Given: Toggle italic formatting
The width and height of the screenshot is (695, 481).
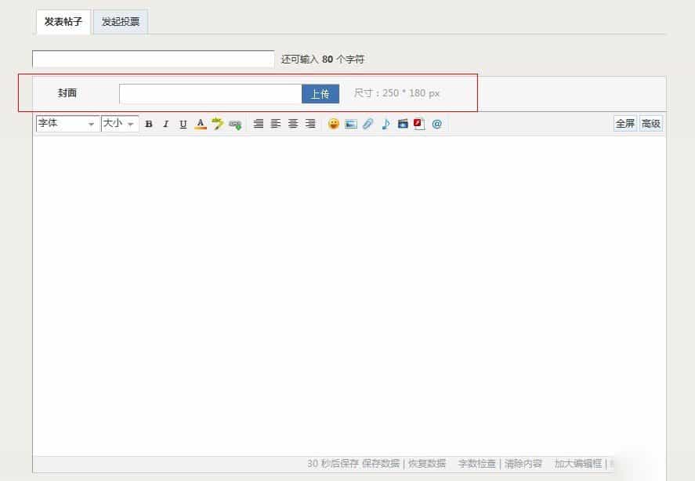Looking at the screenshot, I should [165, 123].
